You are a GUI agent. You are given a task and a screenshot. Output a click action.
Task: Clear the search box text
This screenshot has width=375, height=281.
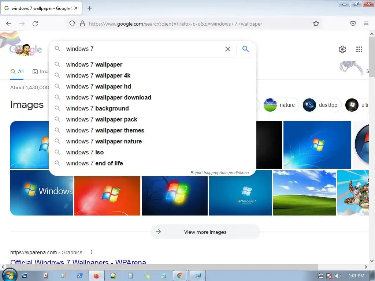click(x=228, y=49)
